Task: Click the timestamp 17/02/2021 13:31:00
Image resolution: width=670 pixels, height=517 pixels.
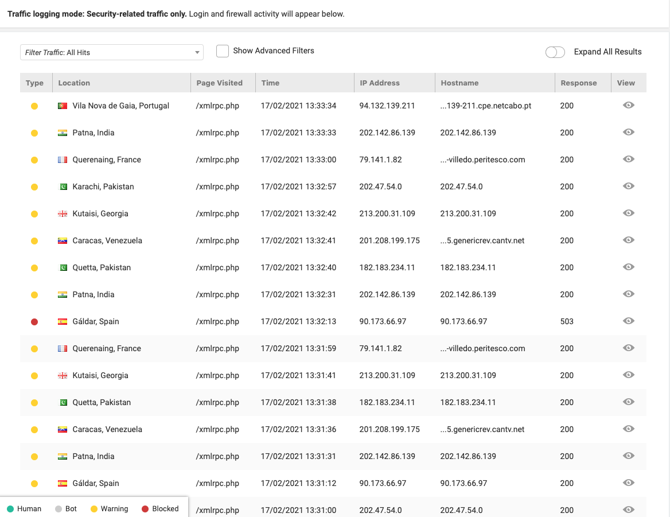Action: click(299, 510)
